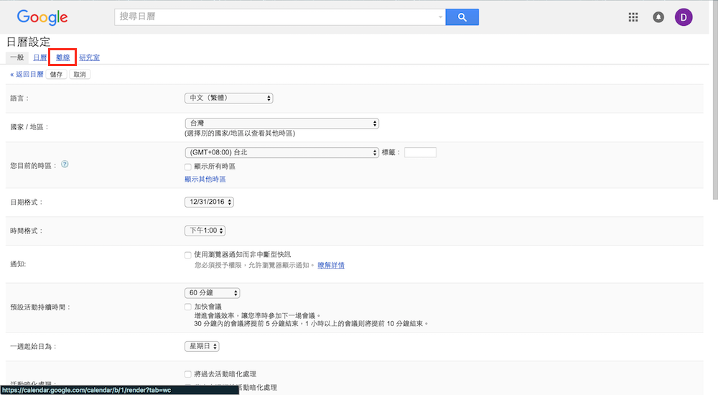The width and height of the screenshot is (718, 395).
Task: Click the 標籤 text field
Action: tap(420, 152)
